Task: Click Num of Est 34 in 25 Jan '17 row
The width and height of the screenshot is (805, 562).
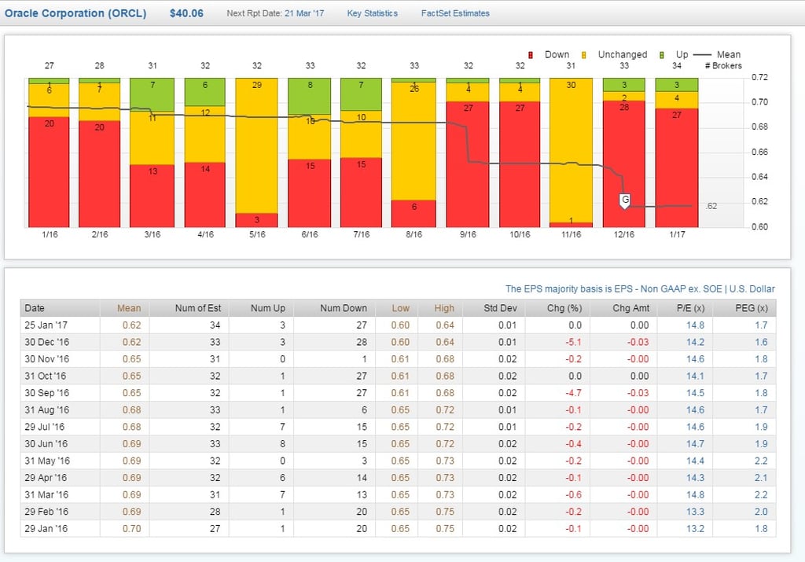Action: coord(215,325)
